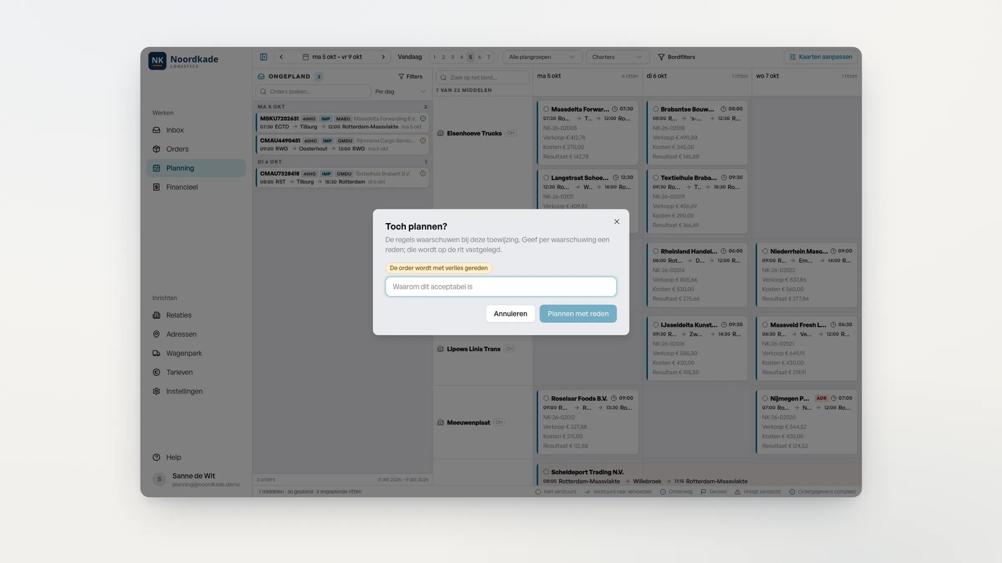The width and height of the screenshot is (1002, 563).
Task: Open Sanne de Wit user avatar
Action: (159, 479)
